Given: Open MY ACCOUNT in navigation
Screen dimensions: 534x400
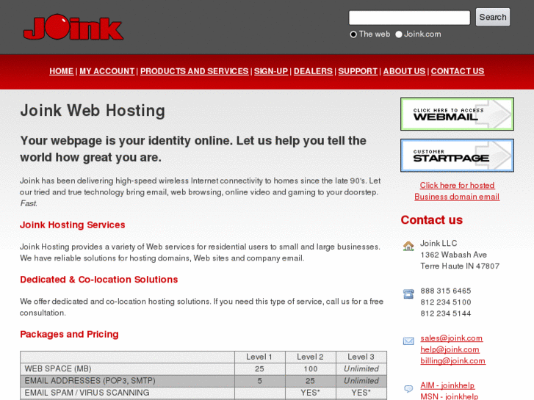Looking at the screenshot, I should [107, 71].
